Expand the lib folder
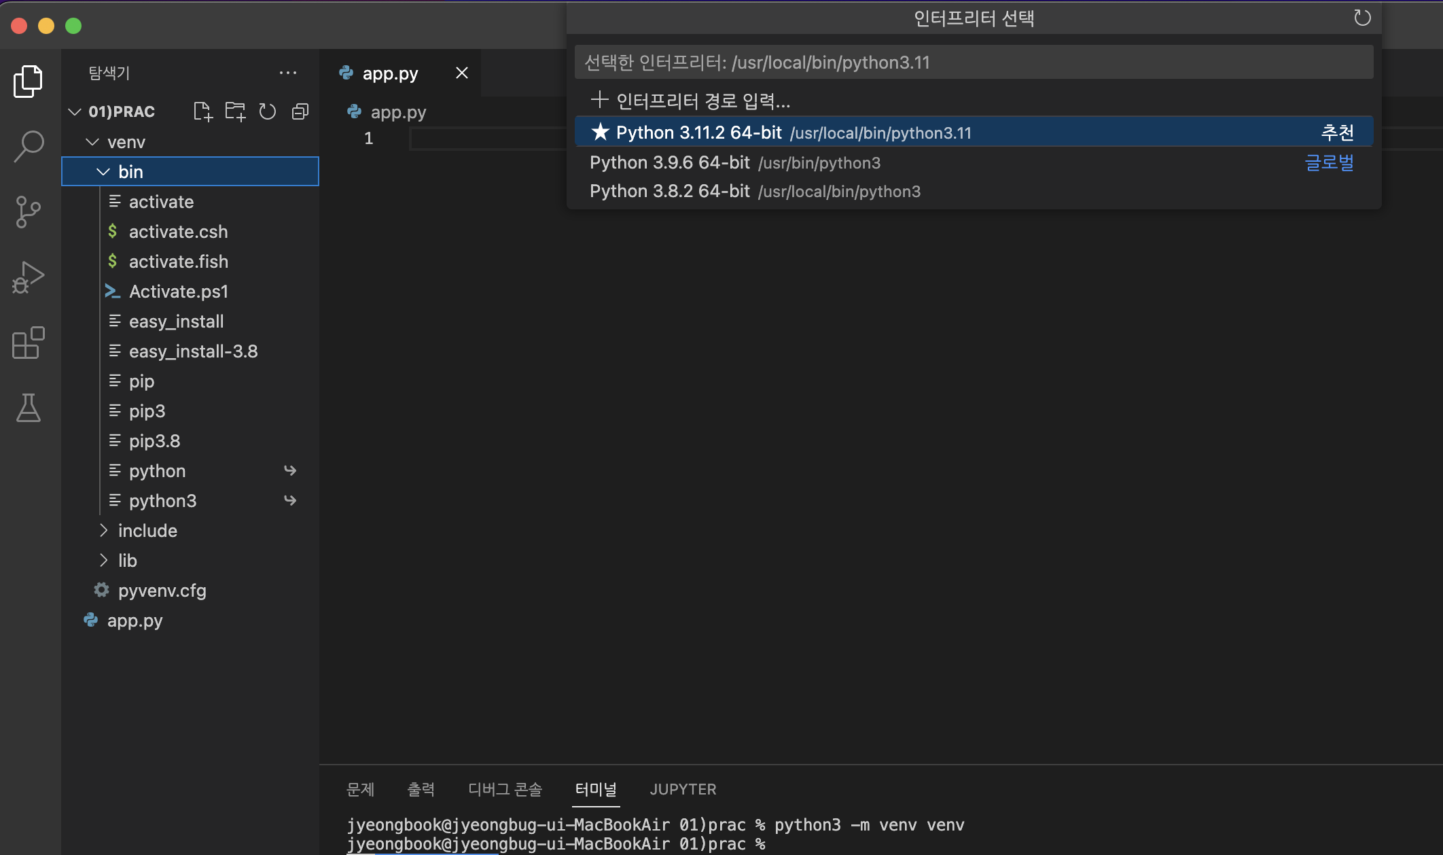Image resolution: width=1443 pixels, height=855 pixels. coord(103,560)
